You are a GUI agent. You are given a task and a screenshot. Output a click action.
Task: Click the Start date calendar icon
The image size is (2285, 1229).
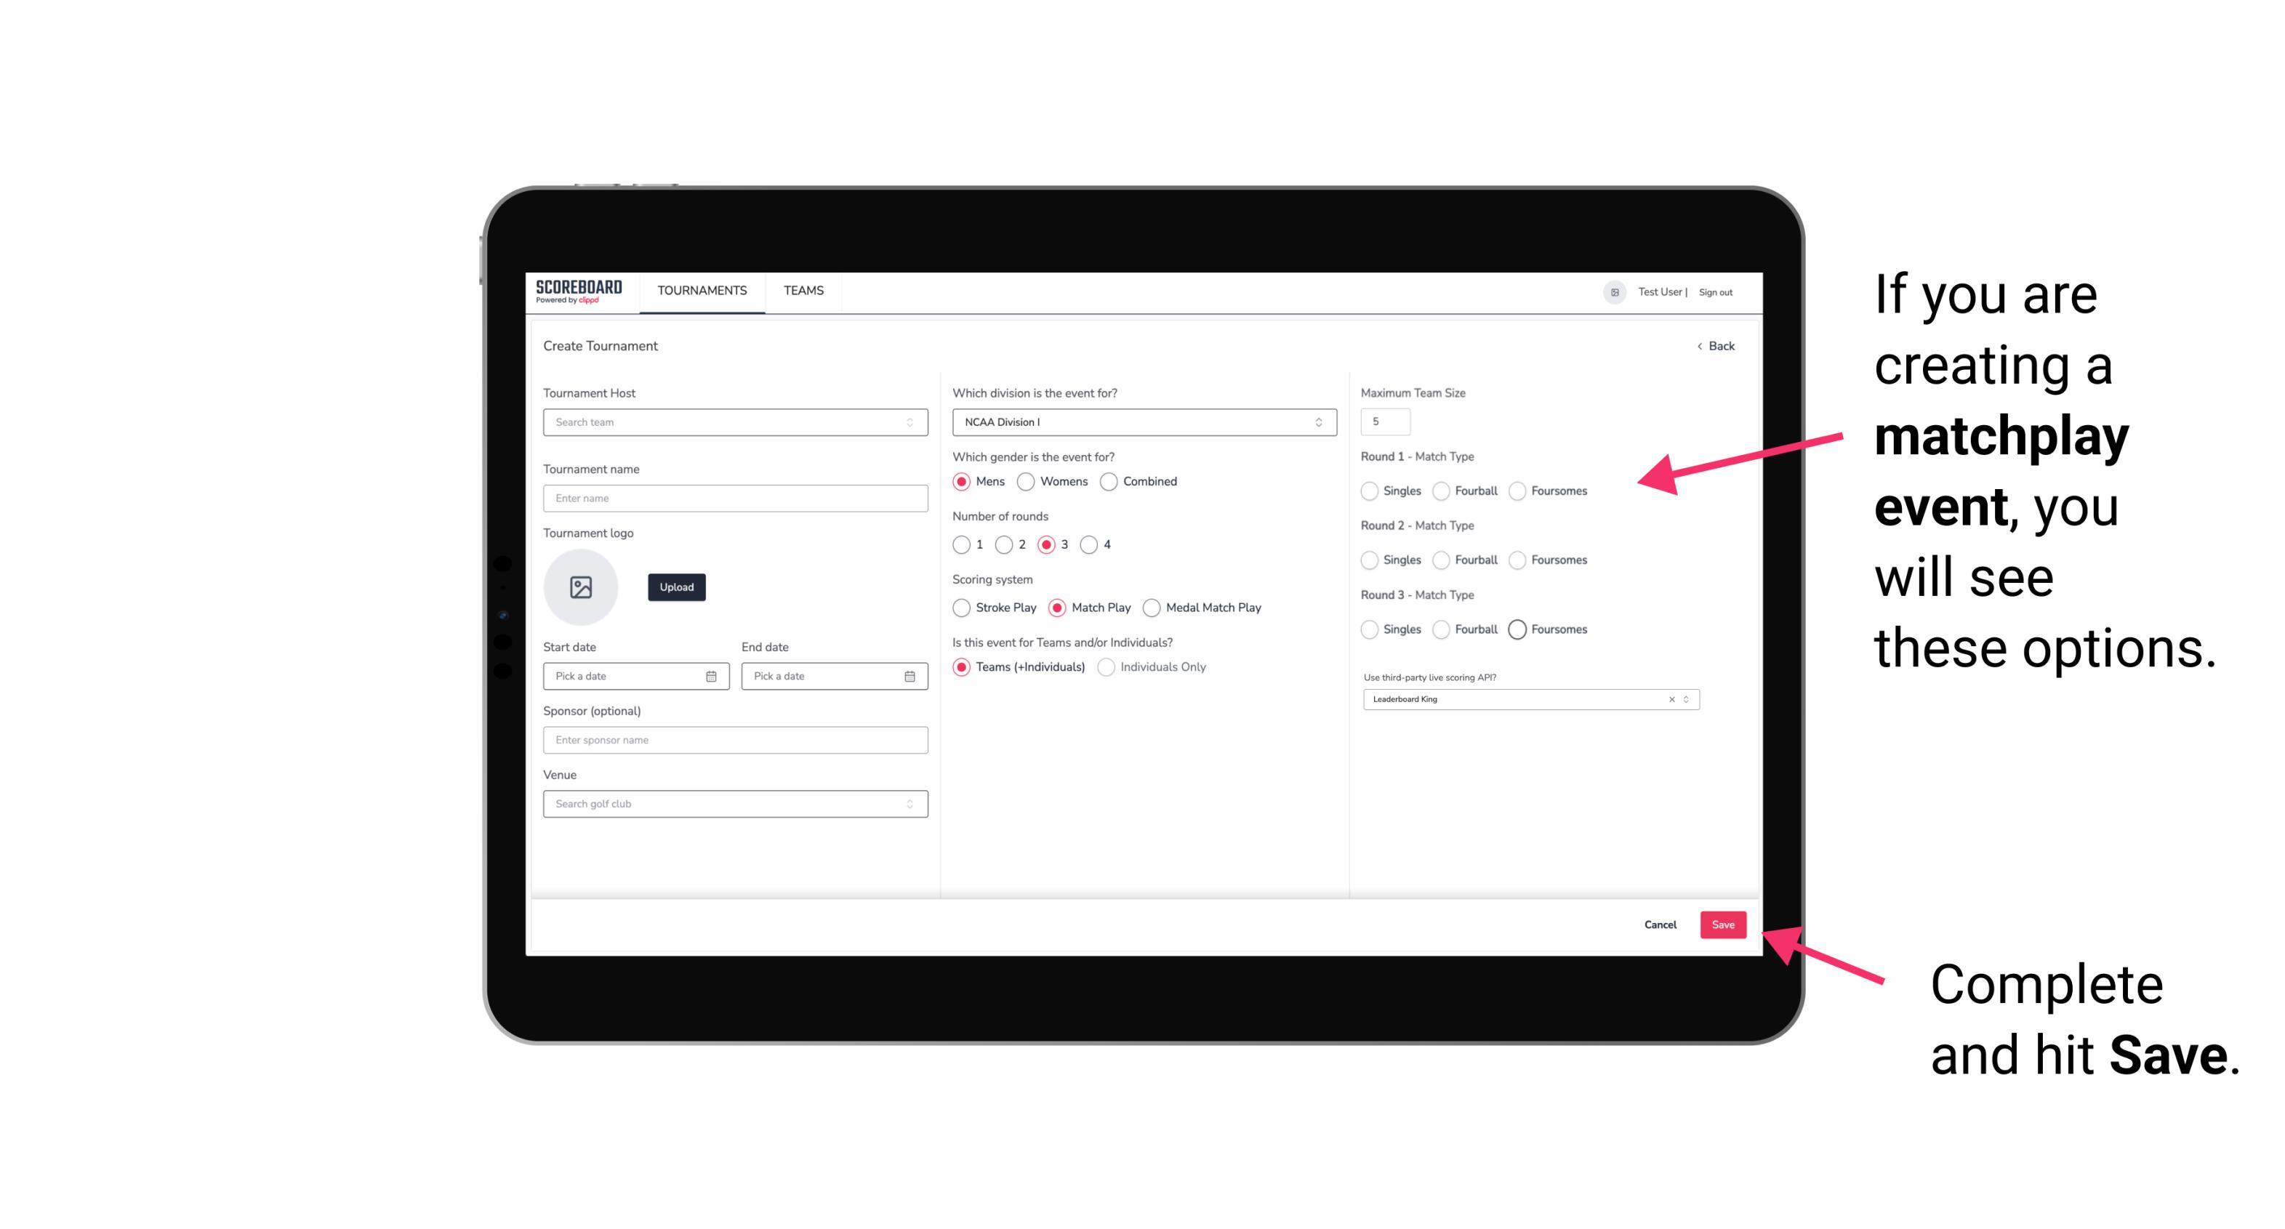(711, 675)
